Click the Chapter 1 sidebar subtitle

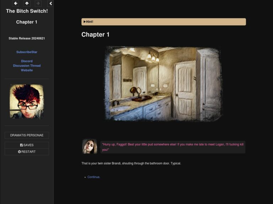pyautogui.click(x=27, y=22)
